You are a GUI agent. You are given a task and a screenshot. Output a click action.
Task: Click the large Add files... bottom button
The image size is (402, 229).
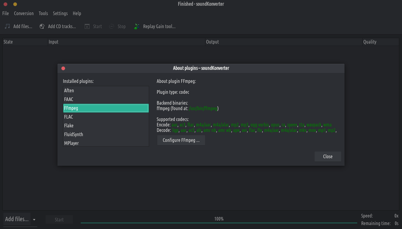click(17, 219)
